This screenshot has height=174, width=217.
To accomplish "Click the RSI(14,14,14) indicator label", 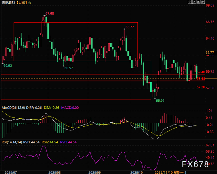I will coord(12,142).
